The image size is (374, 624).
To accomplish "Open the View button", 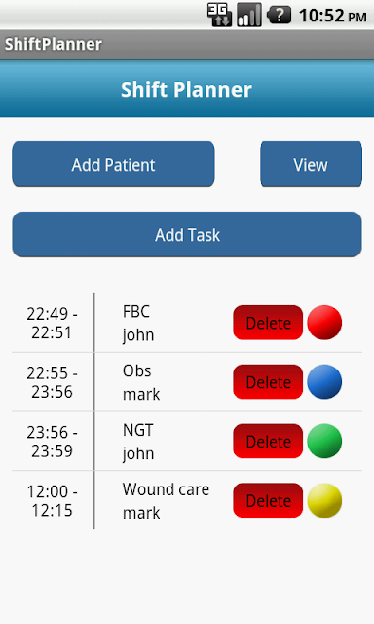I will pyautogui.click(x=311, y=165).
